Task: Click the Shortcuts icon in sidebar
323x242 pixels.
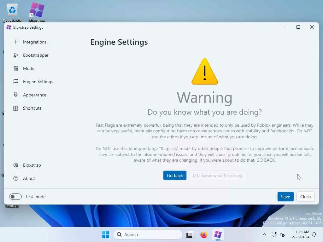Action: click(x=16, y=108)
